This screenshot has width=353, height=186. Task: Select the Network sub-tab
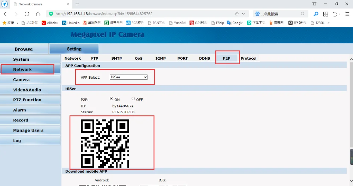point(72,58)
